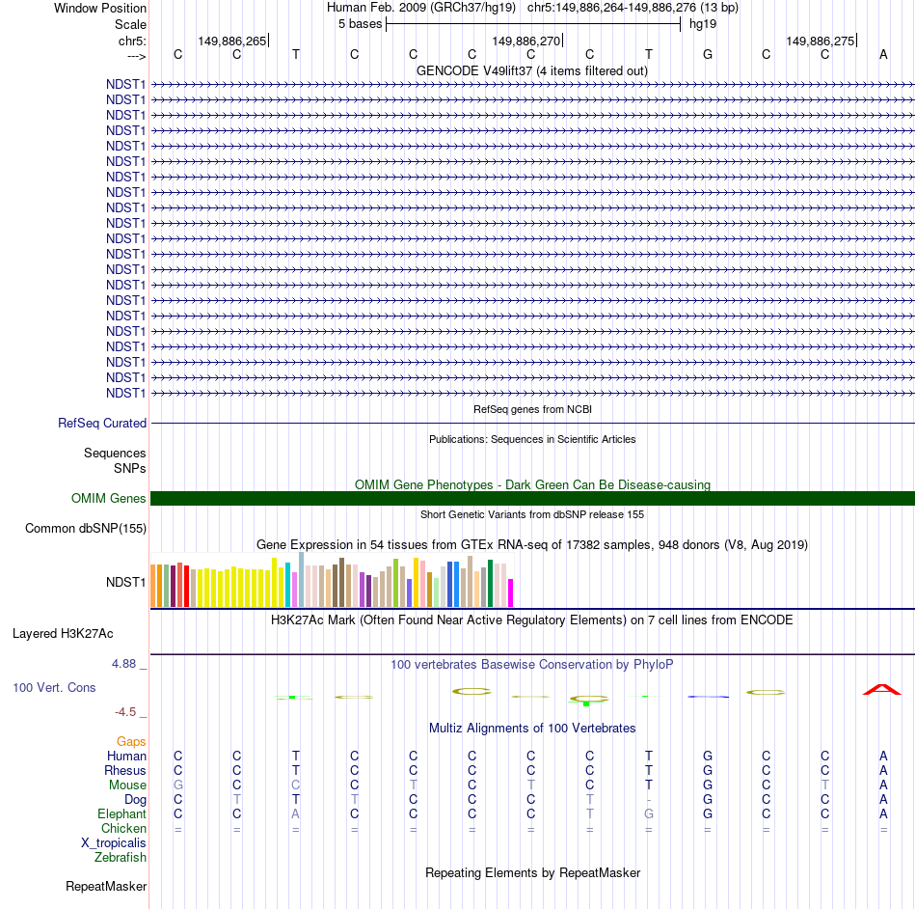
Task: Click Repeating Elements by RepeatMasker title
Action: click(532, 872)
